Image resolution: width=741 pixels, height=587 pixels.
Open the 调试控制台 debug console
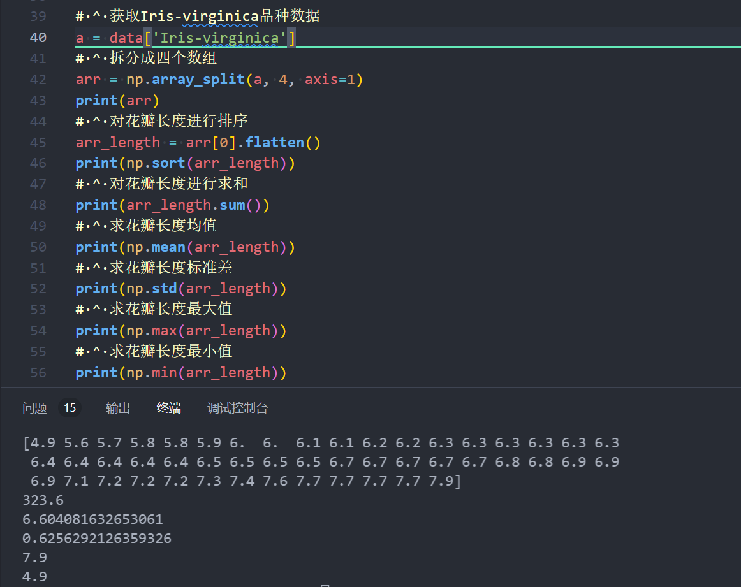pyautogui.click(x=237, y=408)
